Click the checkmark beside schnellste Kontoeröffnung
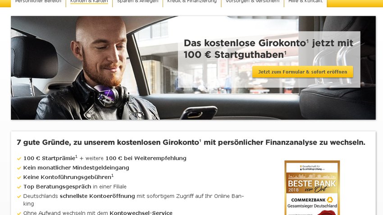 pyautogui.click(x=19, y=197)
